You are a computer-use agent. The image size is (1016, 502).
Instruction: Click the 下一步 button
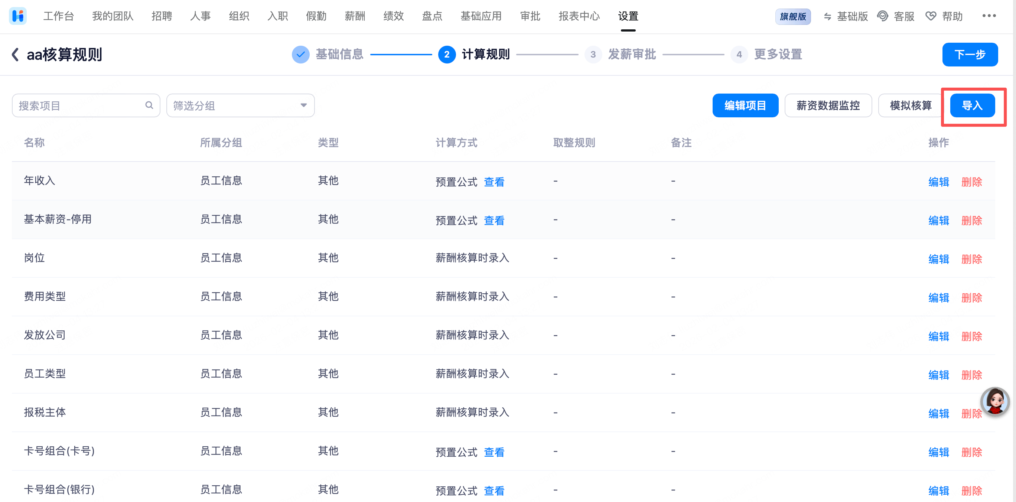click(970, 55)
